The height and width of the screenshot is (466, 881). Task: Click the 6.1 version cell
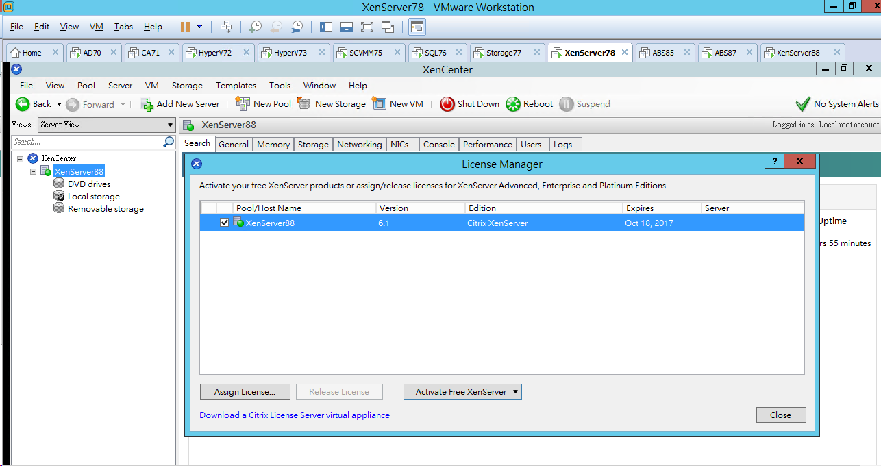384,223
